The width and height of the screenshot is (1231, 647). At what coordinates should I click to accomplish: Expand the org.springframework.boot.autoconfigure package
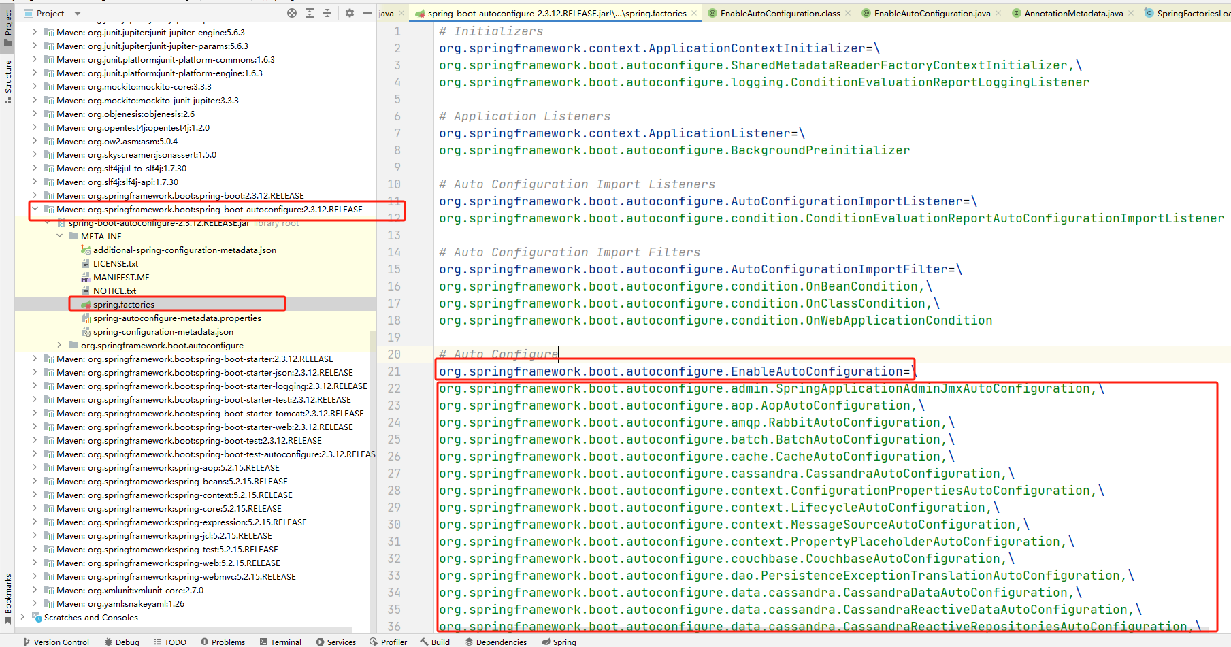59,345
